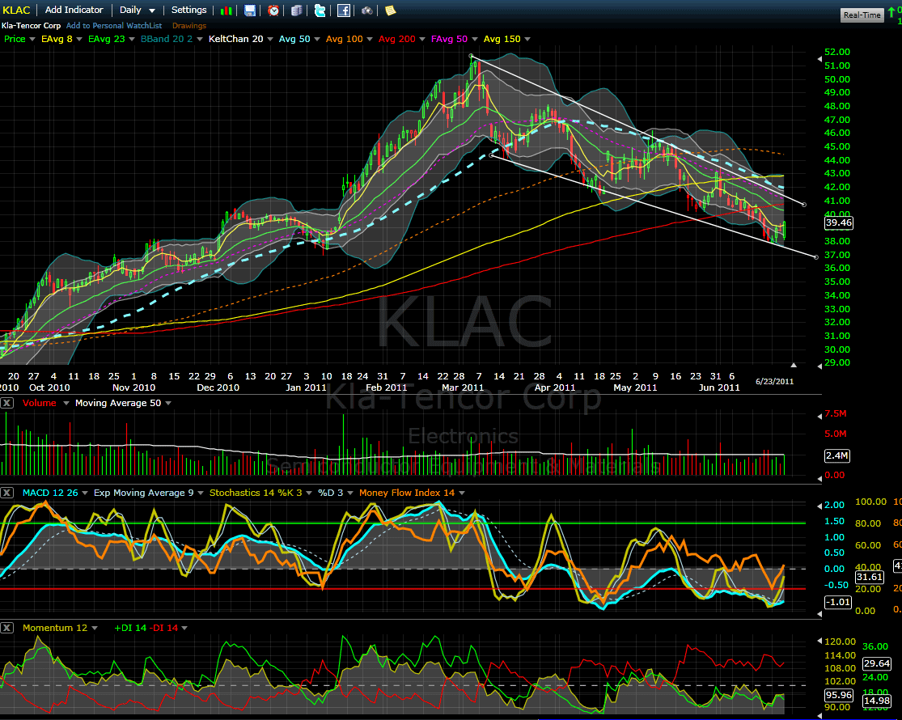This screenshot has width=902, height=720.
Task: Click the MACD 12 26 label
Action: pyautogui.click(x=50, y=493)
